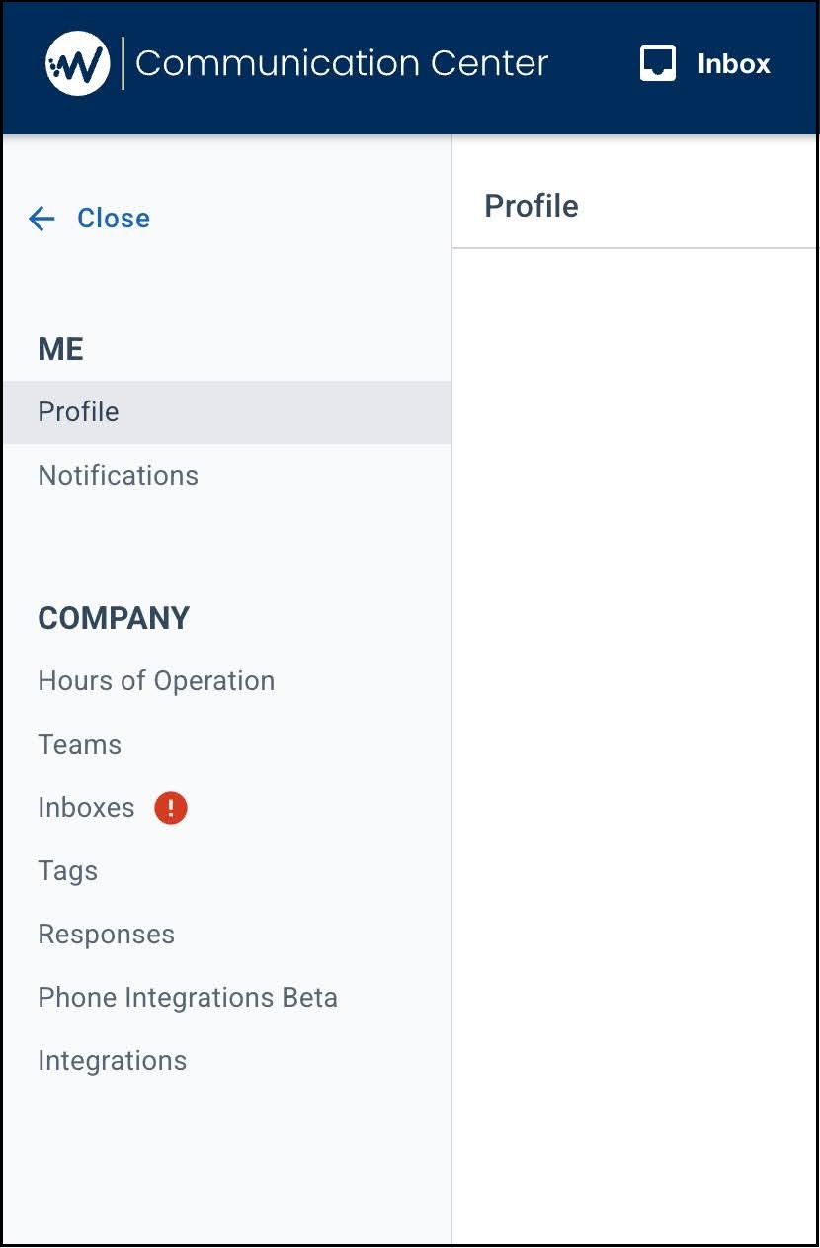
Task: Open the Inbox from the top bar
Action: (703, 63)
